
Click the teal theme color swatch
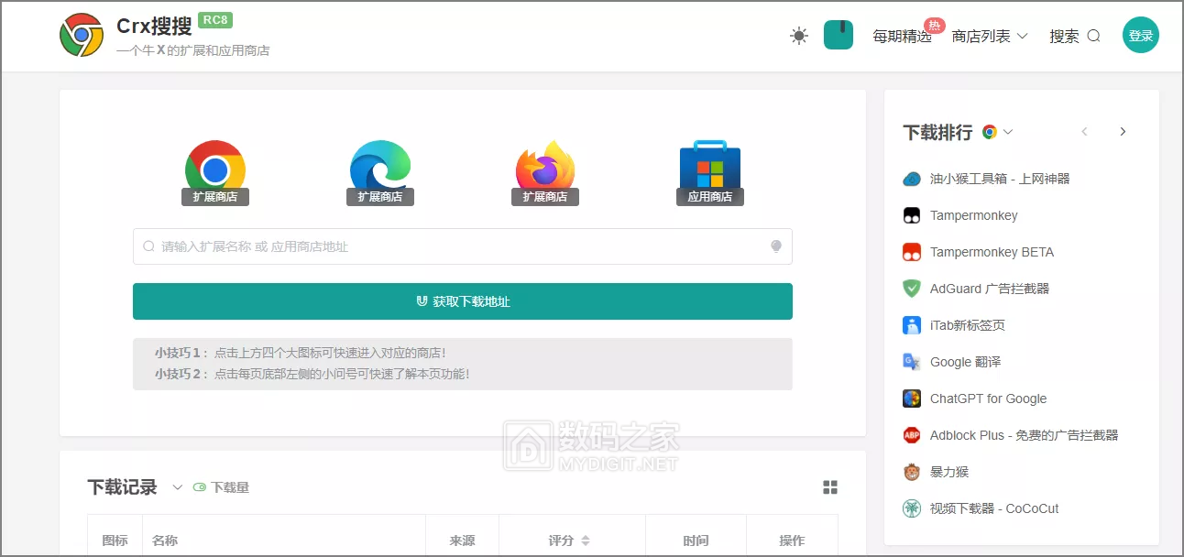coord(839,36)
